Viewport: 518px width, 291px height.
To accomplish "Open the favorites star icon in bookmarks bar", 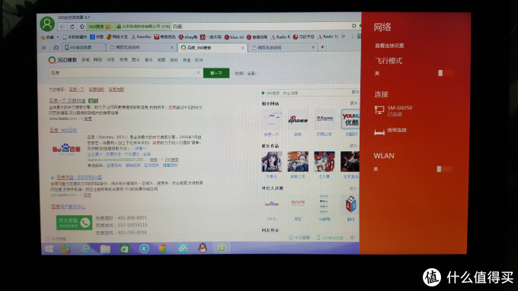I will tap(43, 37).
